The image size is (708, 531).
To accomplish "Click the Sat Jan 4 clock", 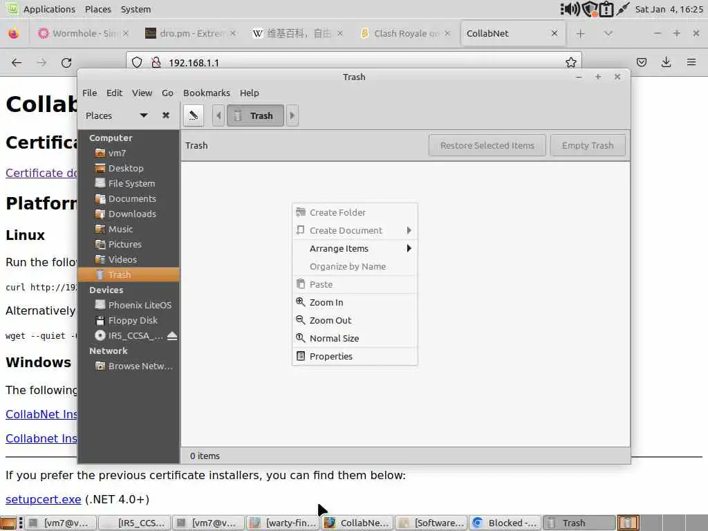I will [x=669, y=9].
